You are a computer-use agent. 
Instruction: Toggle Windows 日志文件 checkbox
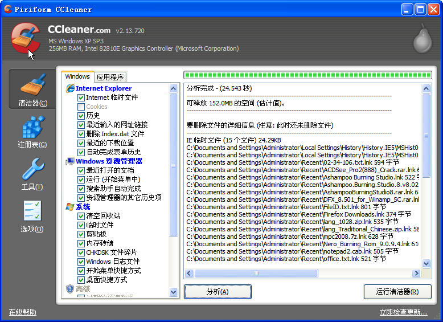(81, 262)
